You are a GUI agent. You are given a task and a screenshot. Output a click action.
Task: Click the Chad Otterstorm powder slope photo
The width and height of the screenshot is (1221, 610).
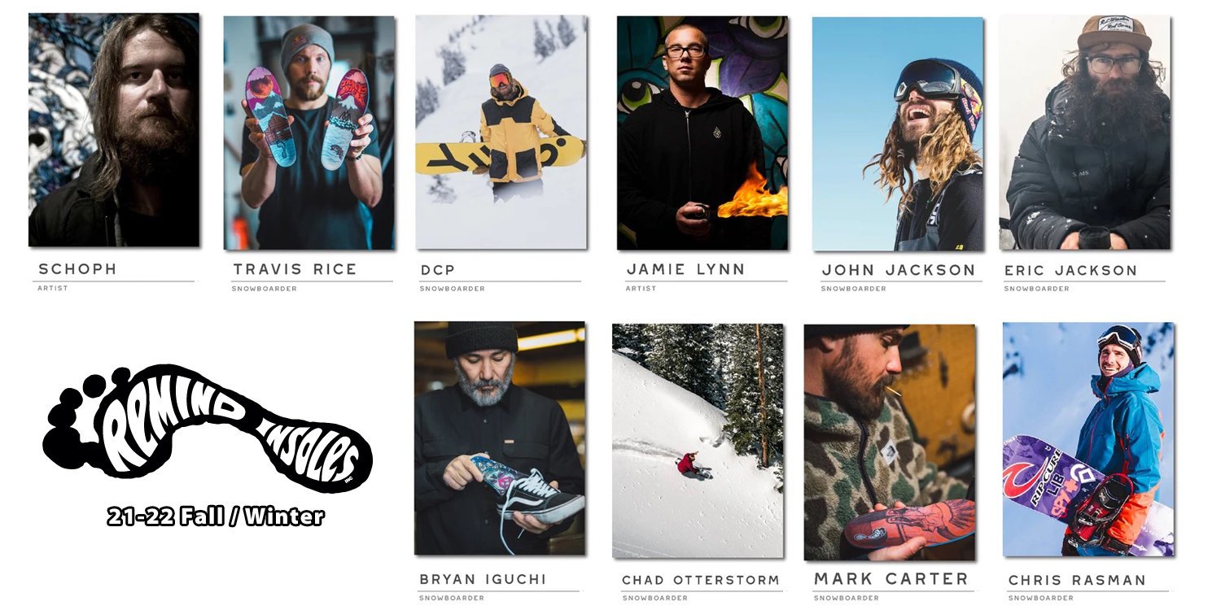point(698,441)
